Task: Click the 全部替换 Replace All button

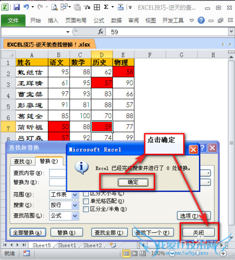Action: 28,232
